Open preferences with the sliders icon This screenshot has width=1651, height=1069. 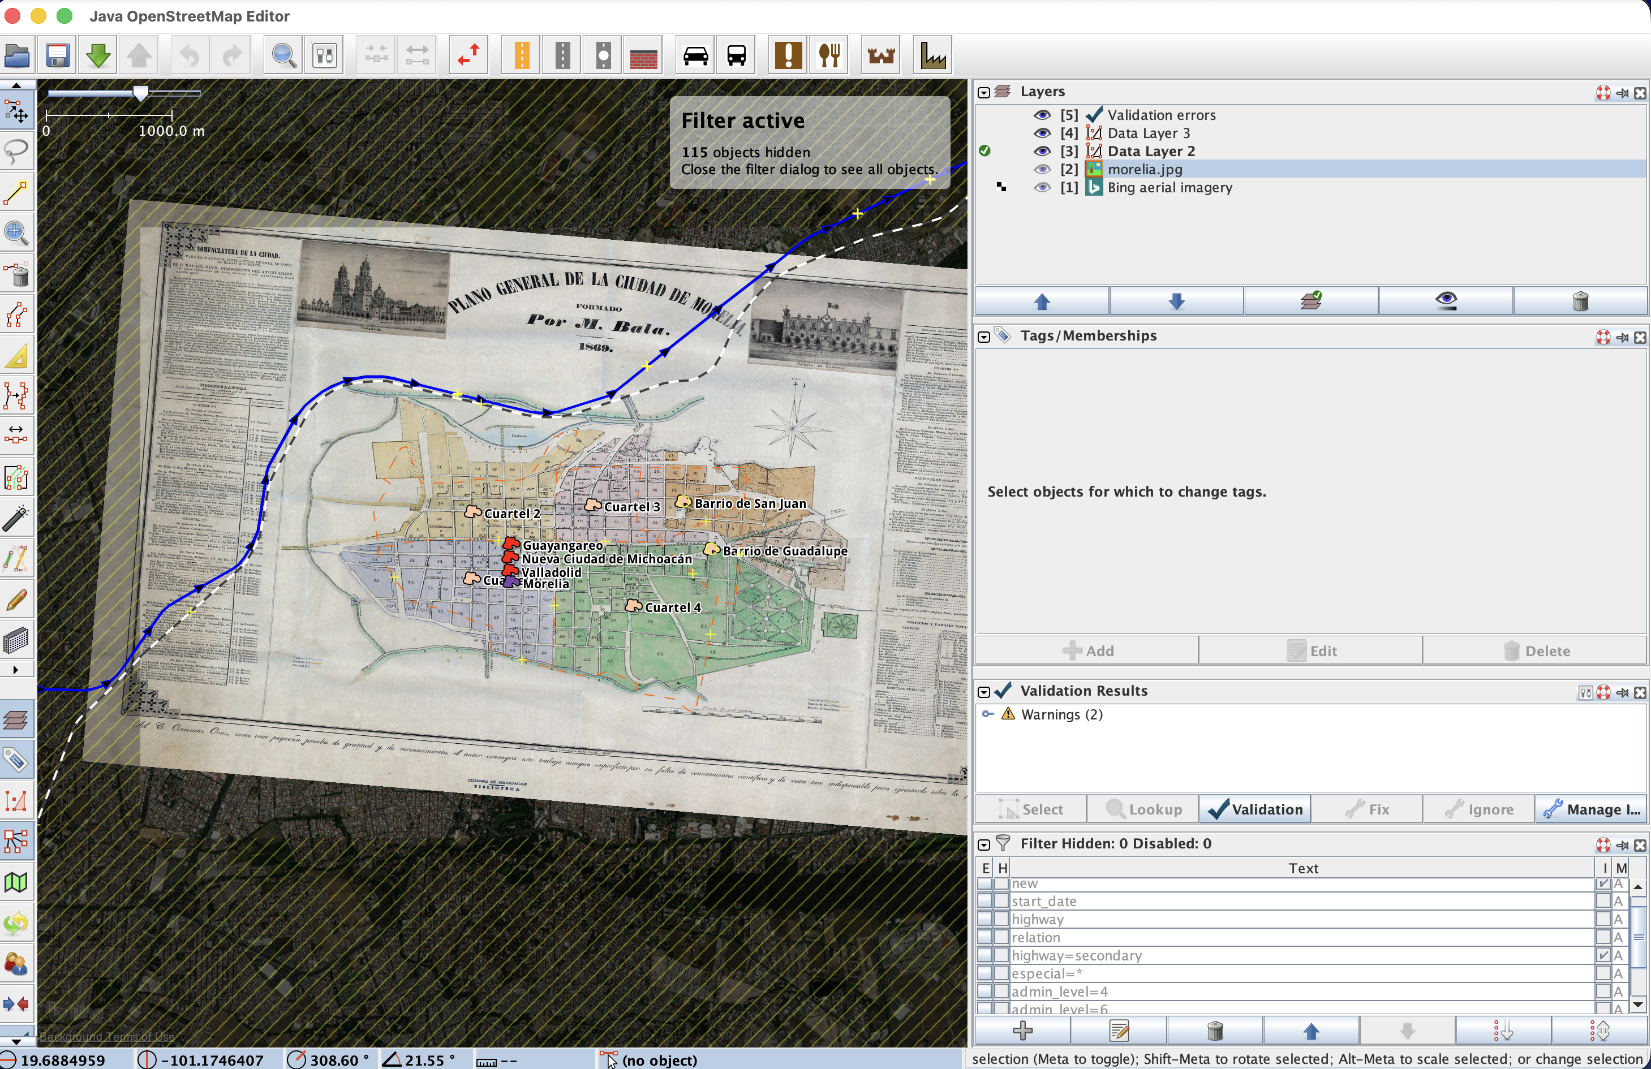[325, 55]
